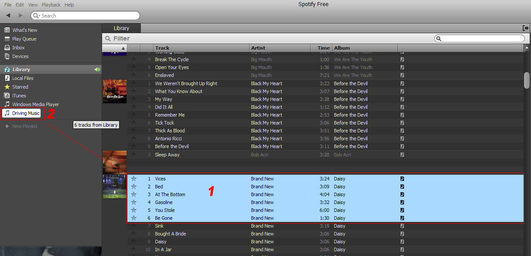This screenshot has height=256, width=531.
Task: Open the Starred tracks list
Action: coord(21,86)
